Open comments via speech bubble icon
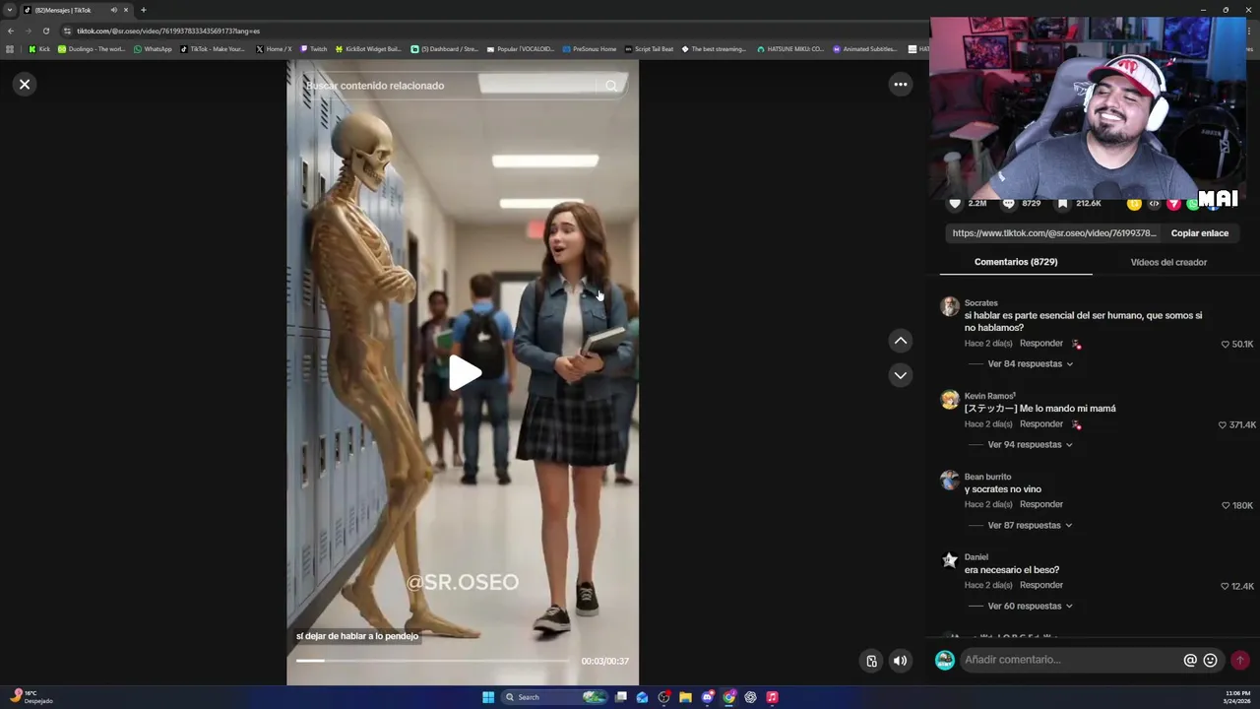The image size is (1260, 709). 1008,203
